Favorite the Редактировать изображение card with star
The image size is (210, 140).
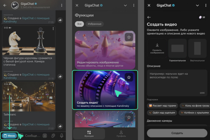(129, 37)
